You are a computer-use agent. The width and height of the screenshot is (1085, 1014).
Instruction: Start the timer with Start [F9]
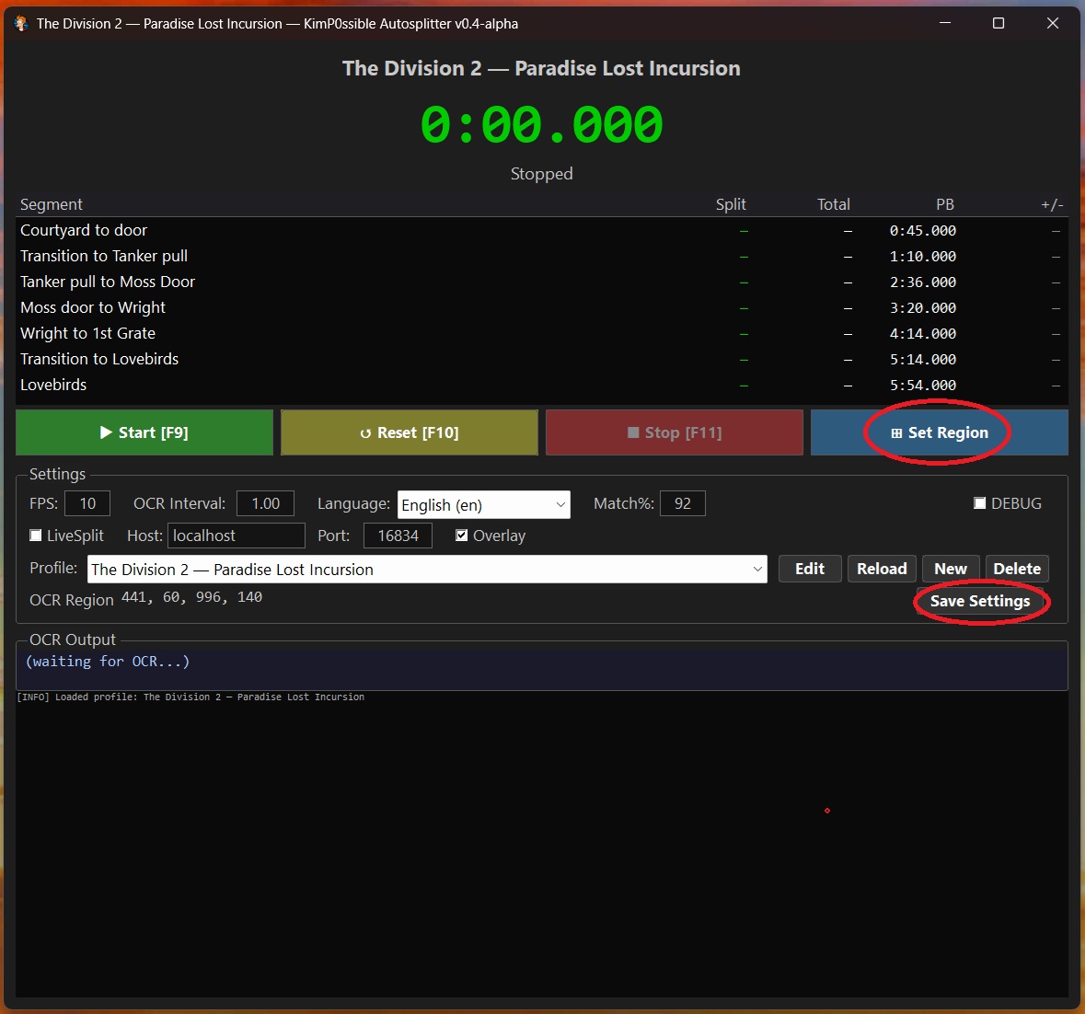pyautogui.click(x=144, y=432)
